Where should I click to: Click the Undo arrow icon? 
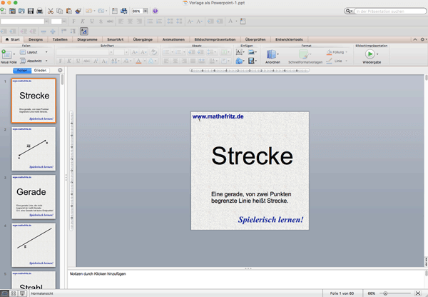click(89, 11)
